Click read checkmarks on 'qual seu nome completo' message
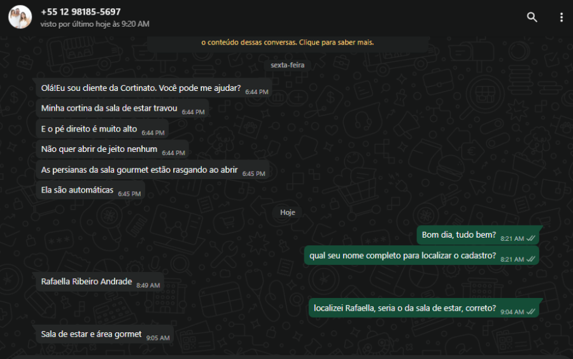Screen dimensions: 573x359 [530, 259]
